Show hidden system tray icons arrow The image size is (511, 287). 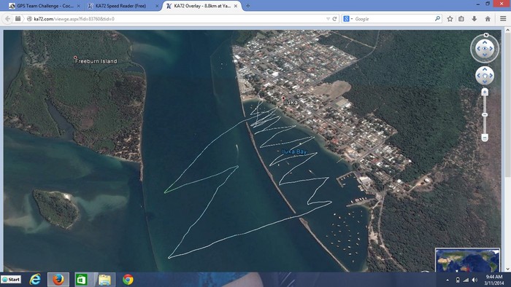447,280
